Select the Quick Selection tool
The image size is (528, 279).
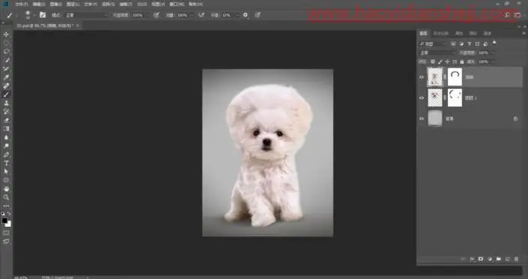(6, 60)
